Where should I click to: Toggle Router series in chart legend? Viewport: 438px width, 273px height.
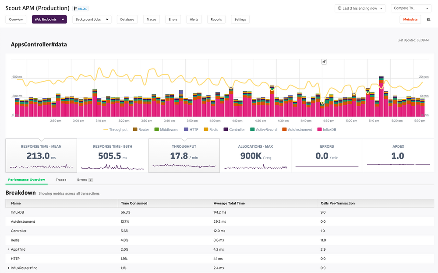[141, 130]
